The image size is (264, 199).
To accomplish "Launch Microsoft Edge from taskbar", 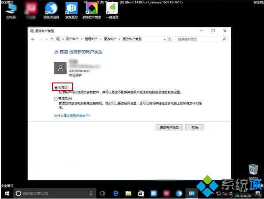I will [x=115, y=193].
